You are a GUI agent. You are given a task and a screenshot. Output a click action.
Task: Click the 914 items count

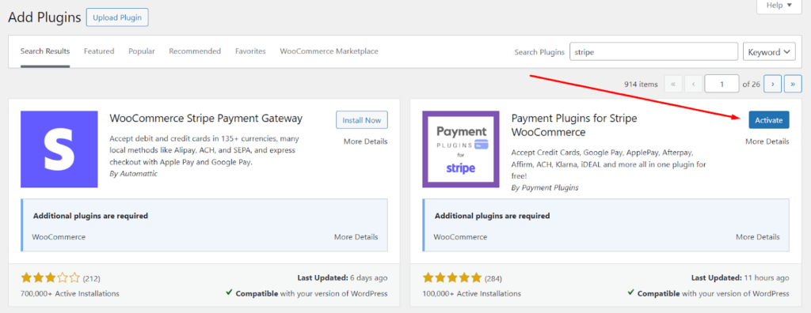pyautogui.click(x=642, y=85)
